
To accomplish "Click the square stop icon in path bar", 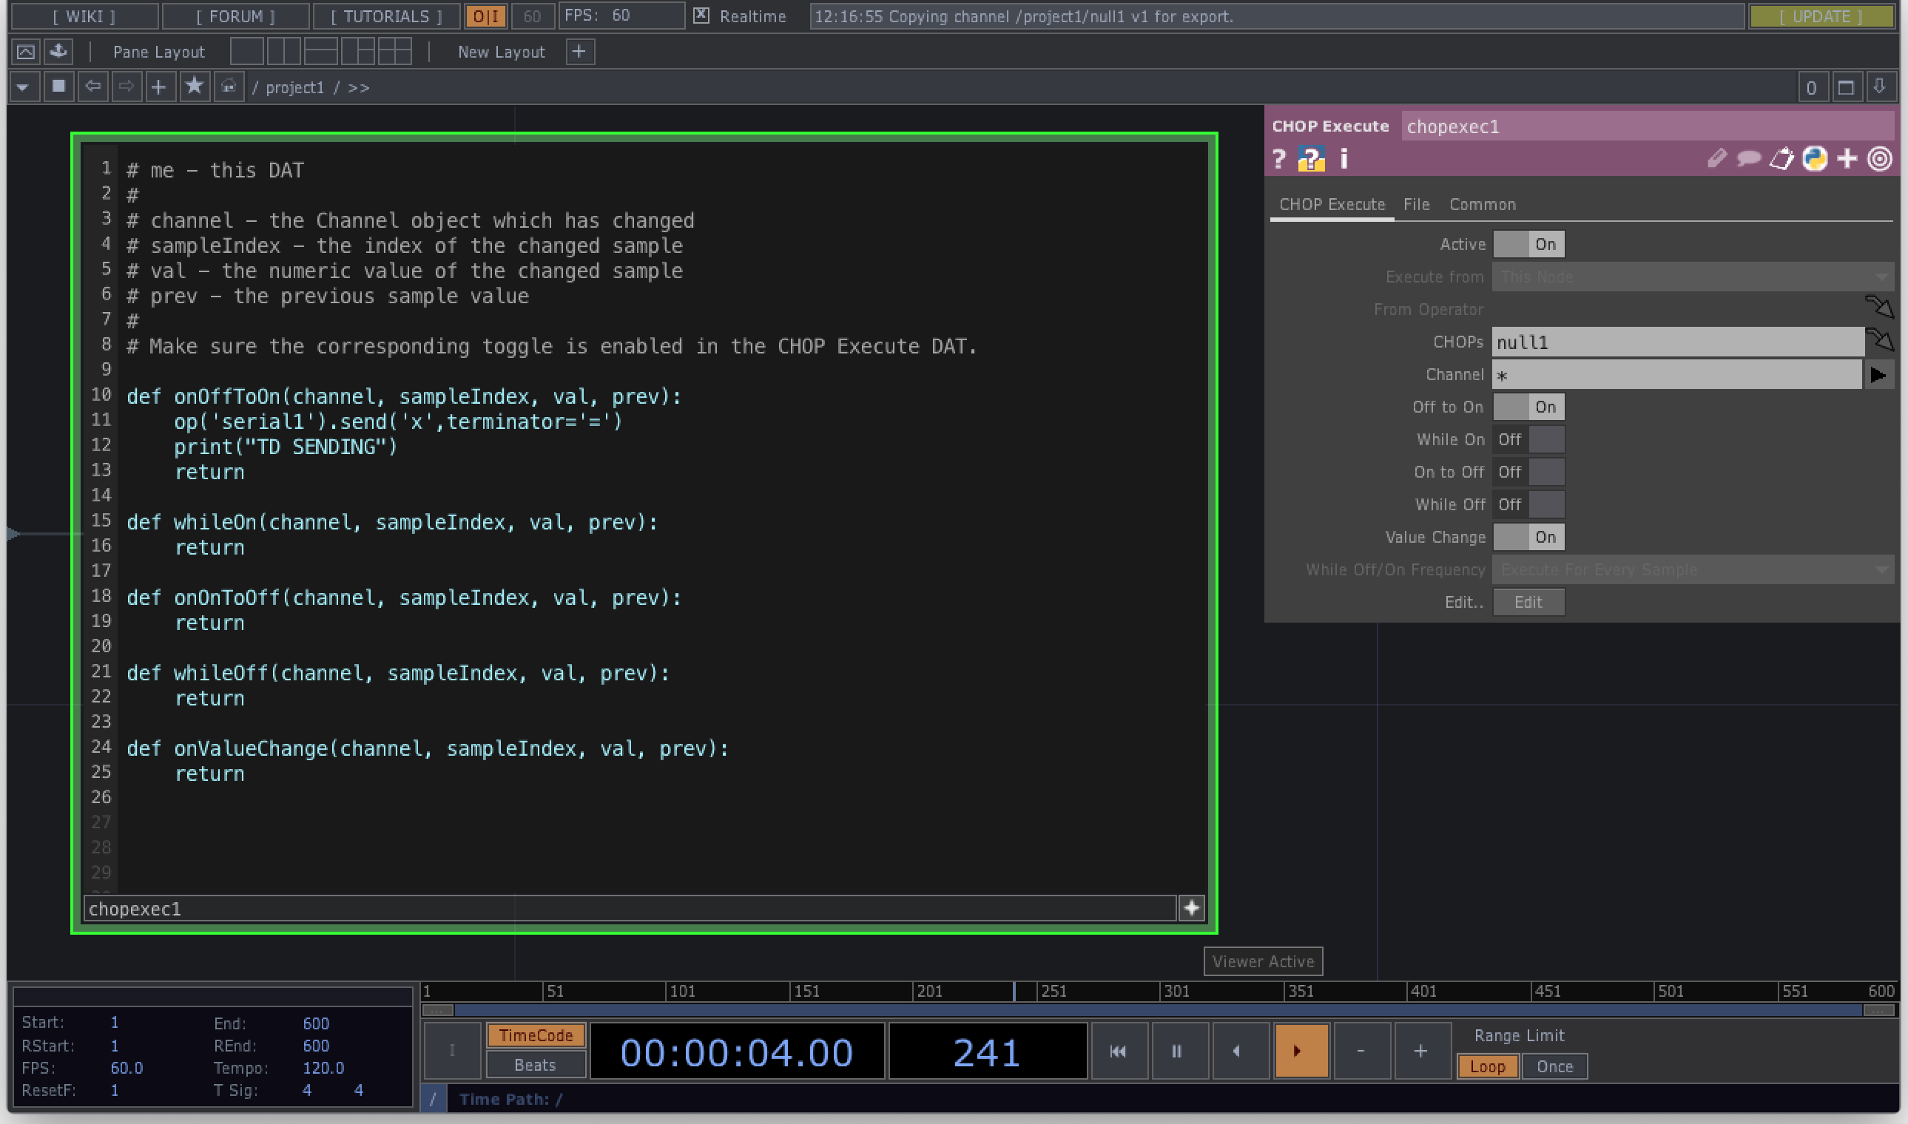I will pyautogui.click(x=58, y=87).
